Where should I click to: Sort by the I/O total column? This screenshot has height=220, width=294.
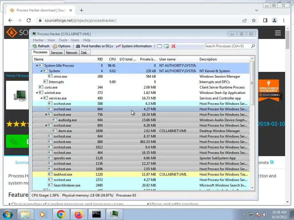click(127, 59)
